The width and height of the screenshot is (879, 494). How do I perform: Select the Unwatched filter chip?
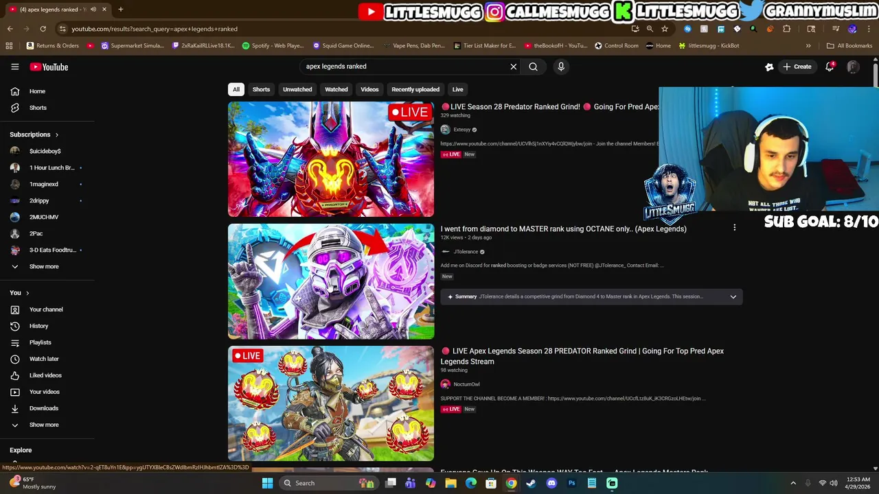(x=297, y=89)
